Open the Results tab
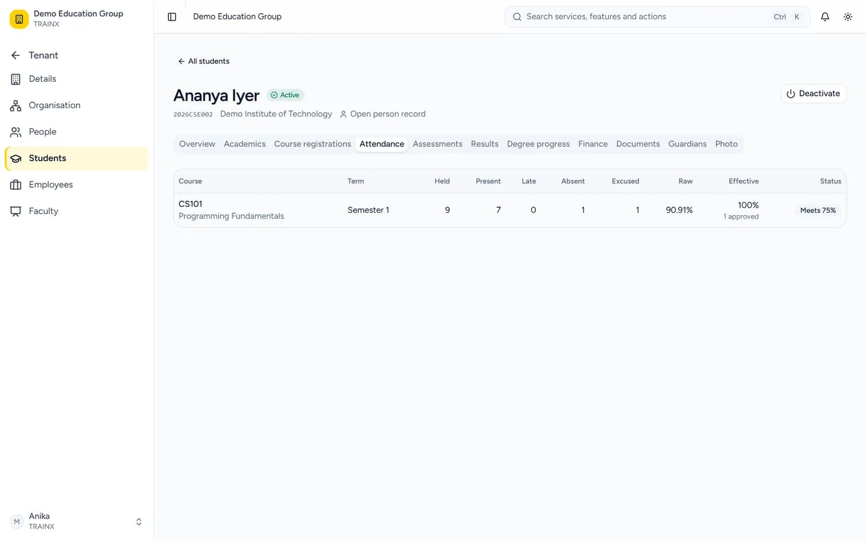This screenshot has width=866, height=541. tap(484, 144)
